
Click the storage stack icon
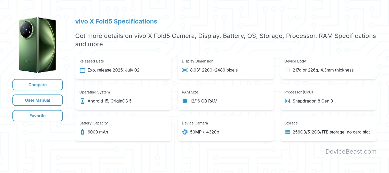(287, 132)
